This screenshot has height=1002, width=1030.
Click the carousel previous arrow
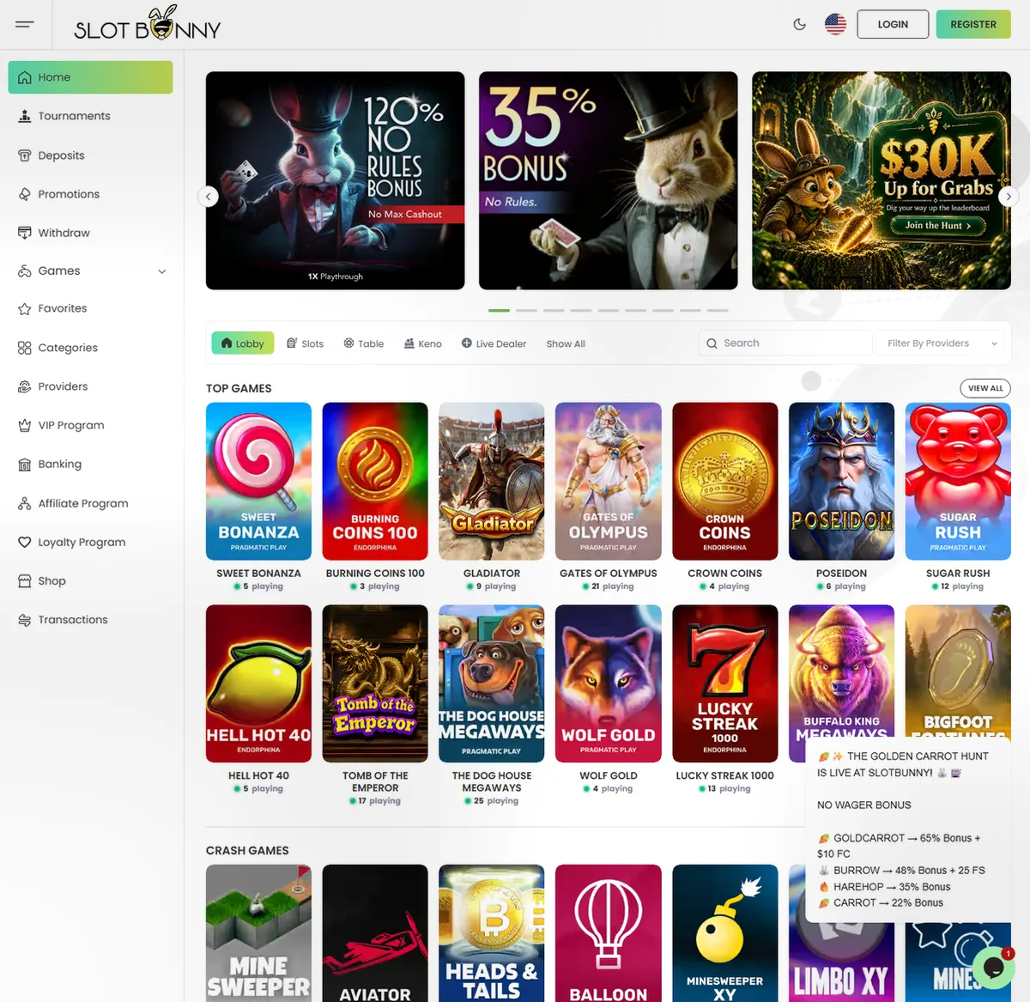coord(208,197)
